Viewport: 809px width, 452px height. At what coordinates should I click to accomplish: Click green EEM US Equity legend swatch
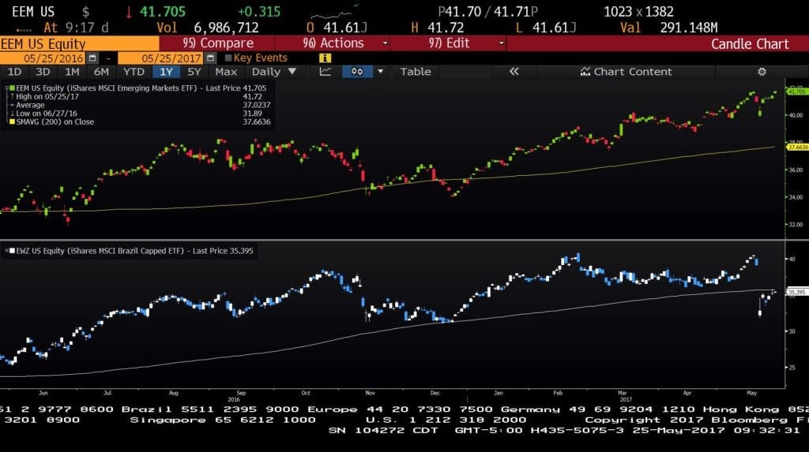click(13, 88)
